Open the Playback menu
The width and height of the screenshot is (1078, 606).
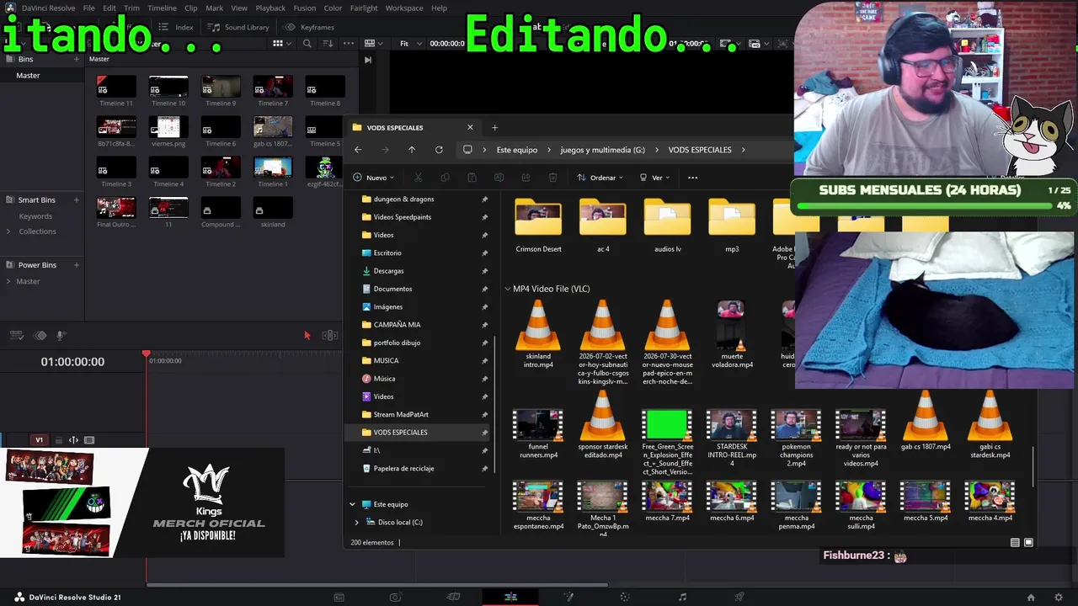click(270, 8)
